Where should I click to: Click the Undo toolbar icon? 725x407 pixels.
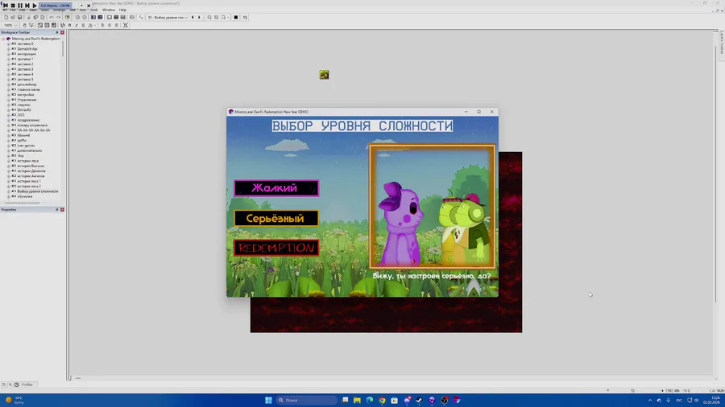point(52,18)
